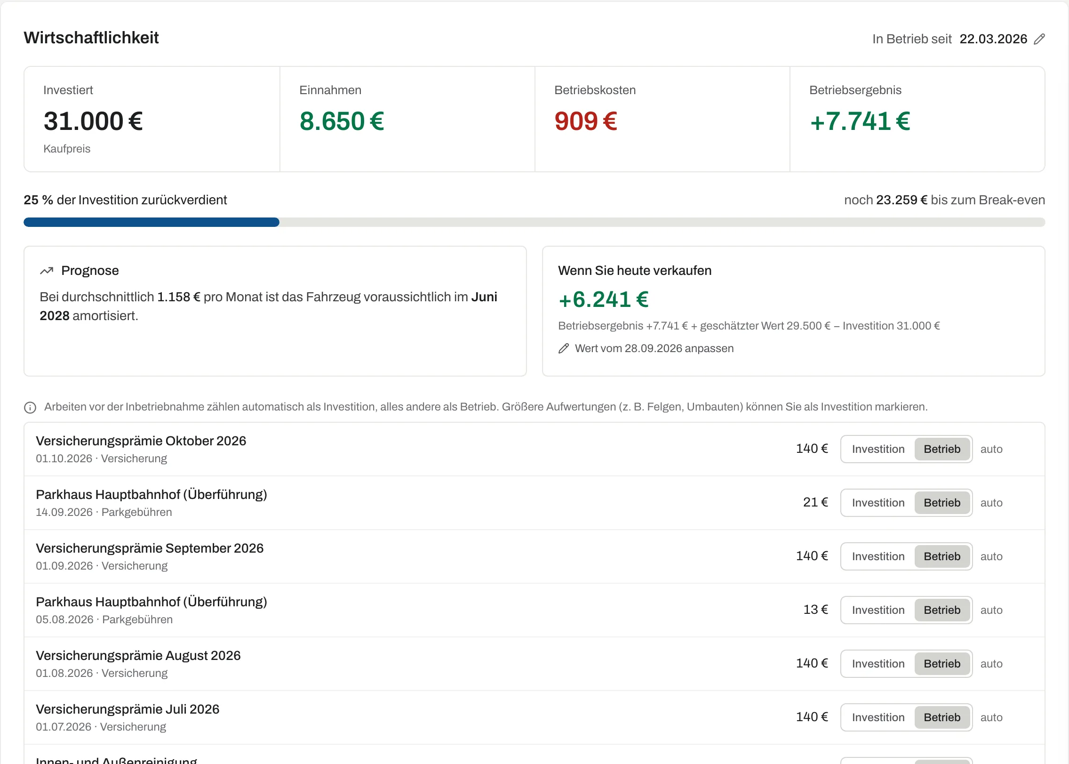This screenshot has height=764, width=1069.
Task: Click the '14.09.2026 · Parkgebühren' subtitle
Action: coord(104,512)
